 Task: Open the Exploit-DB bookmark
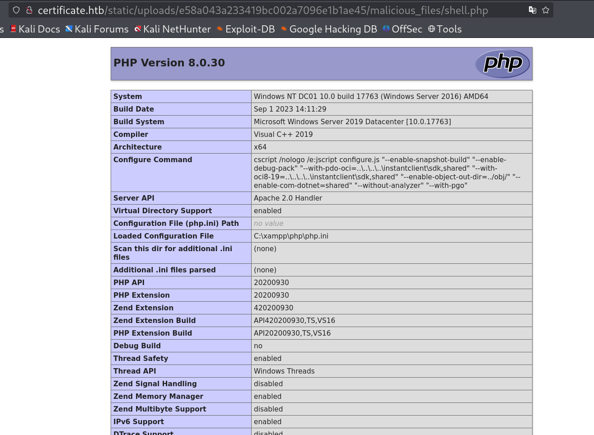(246, 29)
